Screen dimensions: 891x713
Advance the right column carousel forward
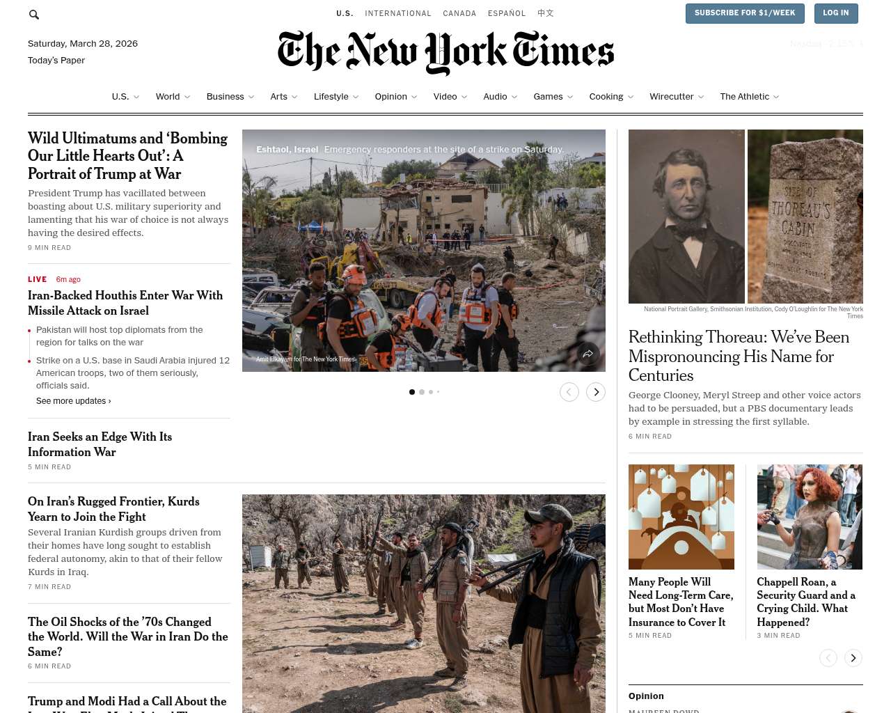[x=853, y=658]
